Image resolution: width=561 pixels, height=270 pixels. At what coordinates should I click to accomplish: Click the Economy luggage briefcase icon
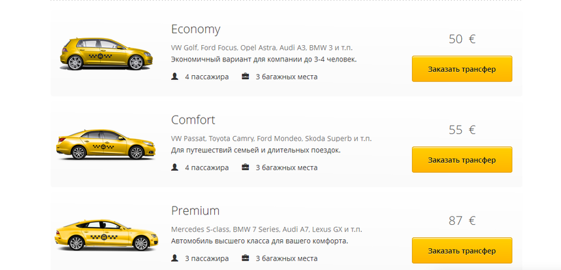[246, 76]
